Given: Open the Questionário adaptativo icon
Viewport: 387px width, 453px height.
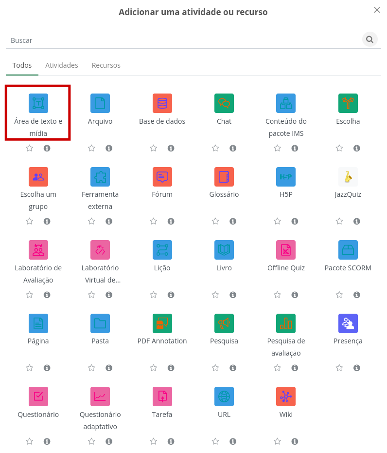Looking at the screenshot, I should click(100, 396).
